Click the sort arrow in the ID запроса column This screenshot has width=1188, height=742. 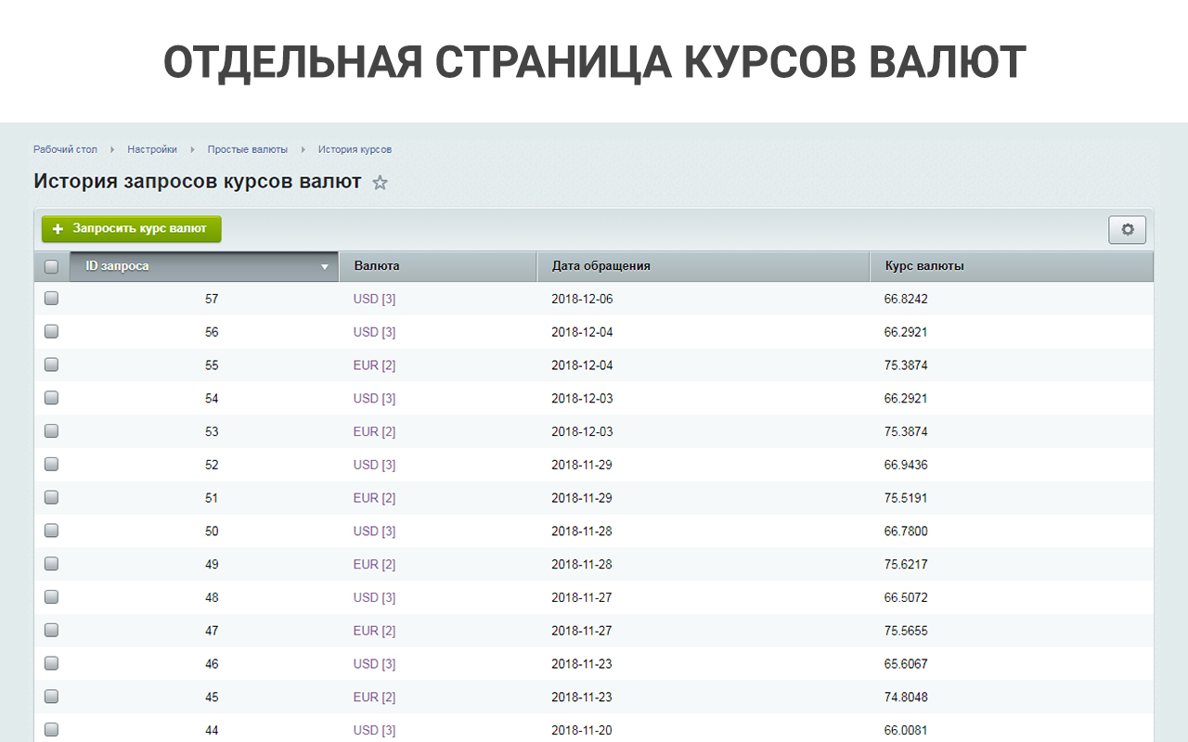[x=324, y=267]
